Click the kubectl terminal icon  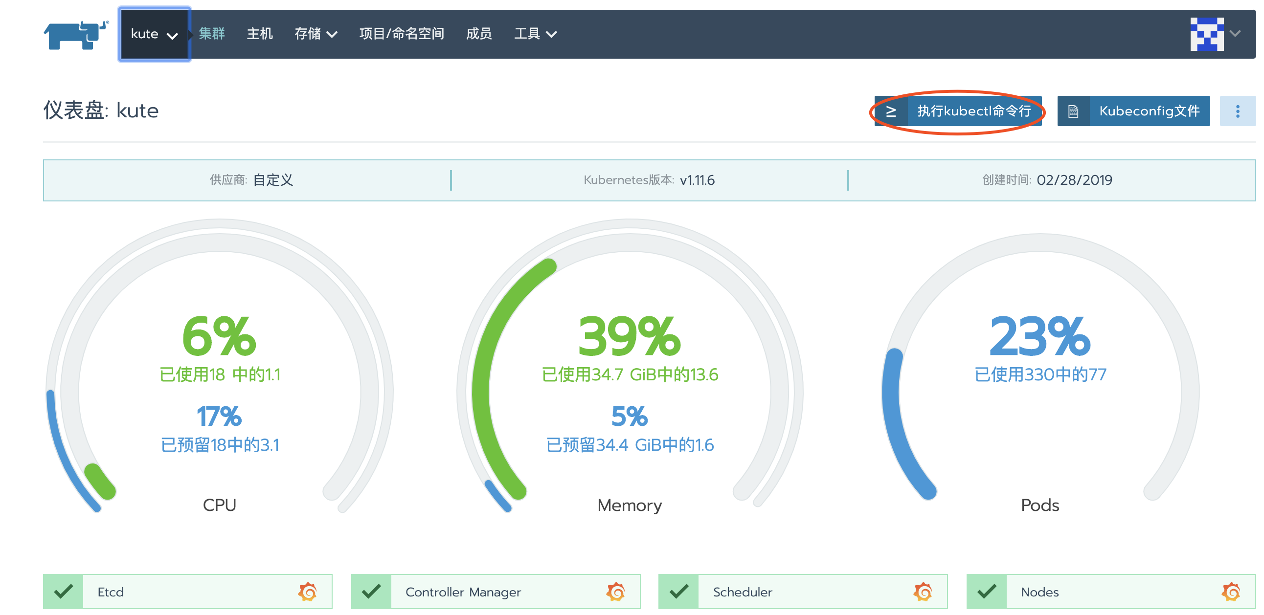892,111
